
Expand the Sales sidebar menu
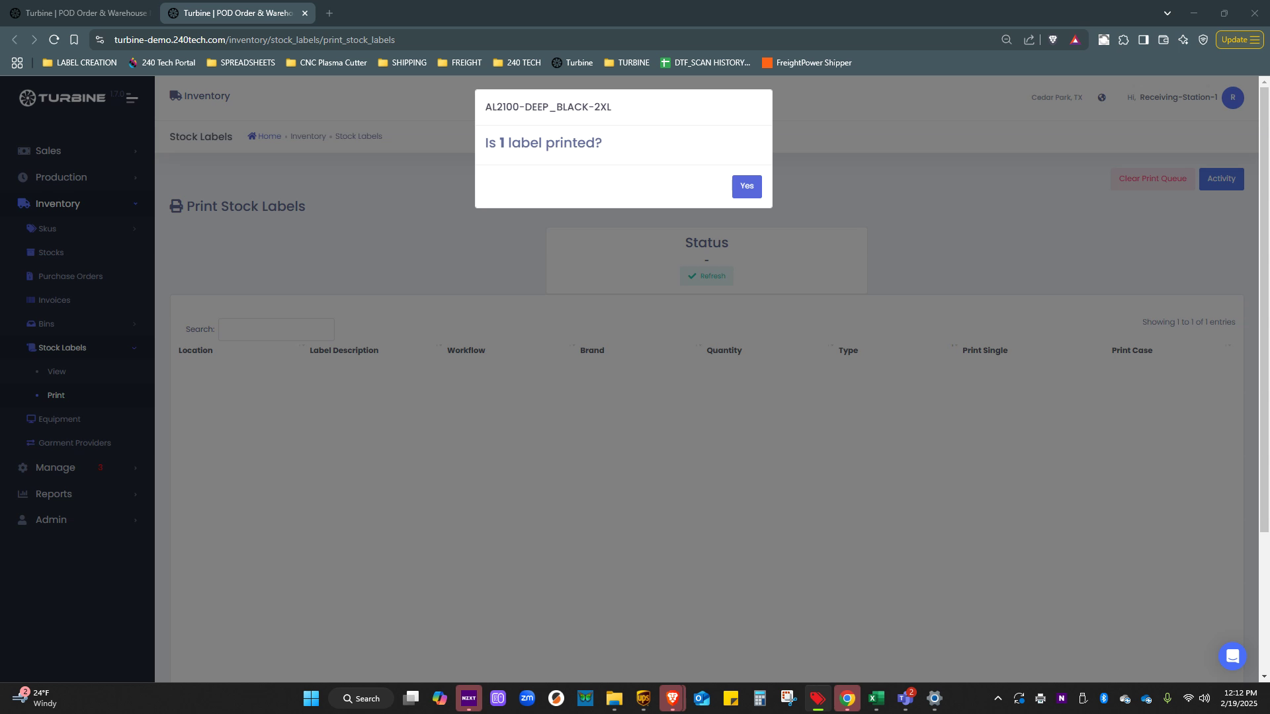48,151
